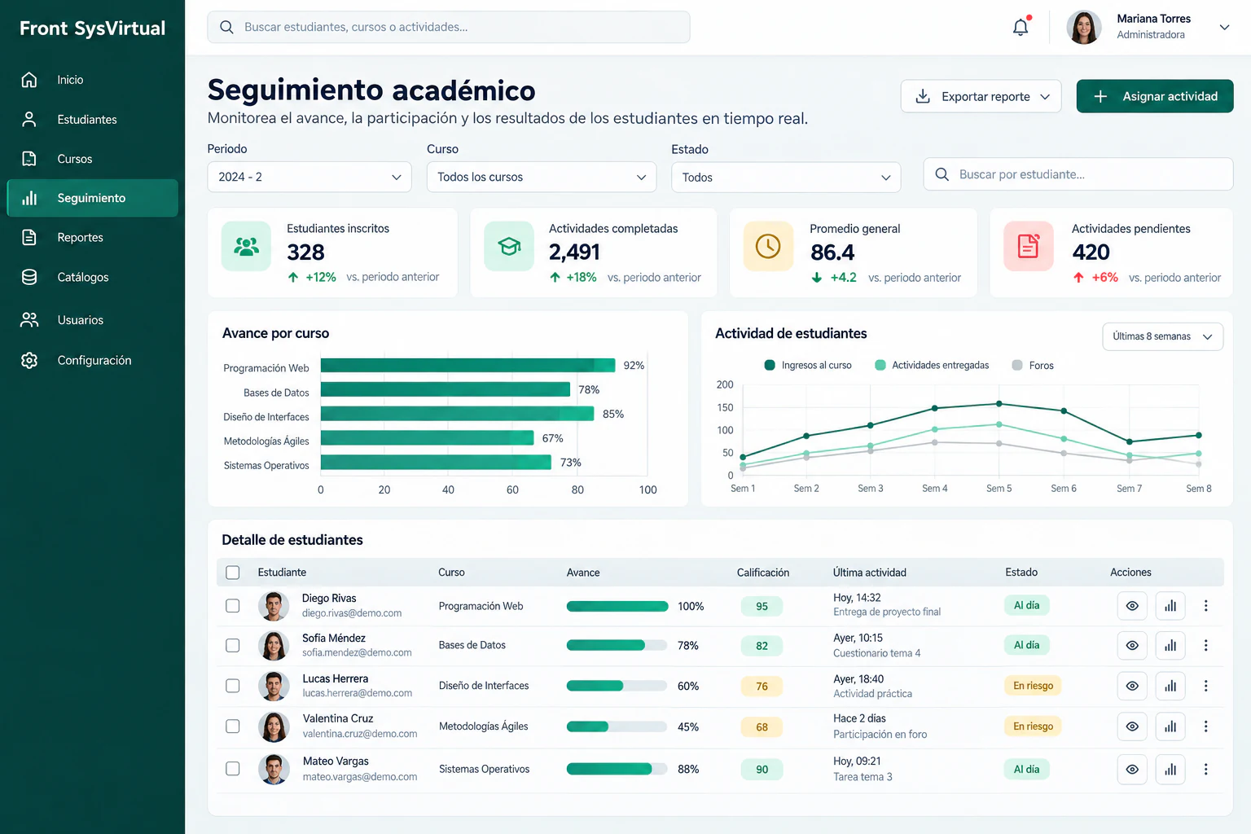
Task: Open more options for Diego Rivas
Action: tap(1206, 606)
